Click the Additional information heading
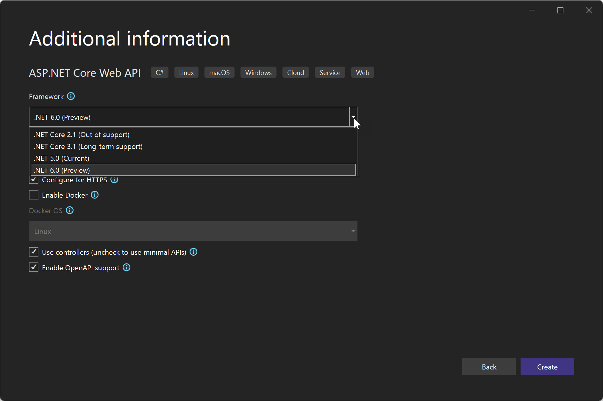603x401 pixels. 130,39
